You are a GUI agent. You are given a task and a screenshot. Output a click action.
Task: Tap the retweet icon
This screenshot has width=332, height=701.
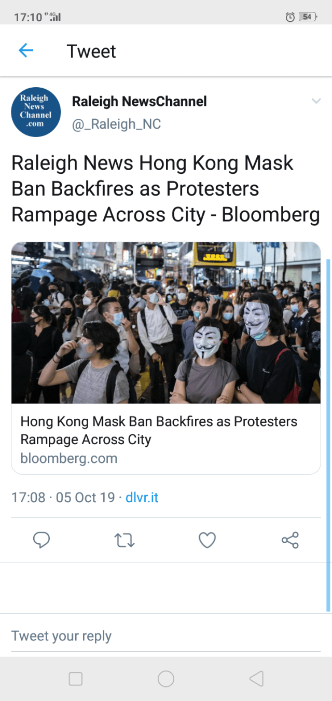(x=124, y=541)
